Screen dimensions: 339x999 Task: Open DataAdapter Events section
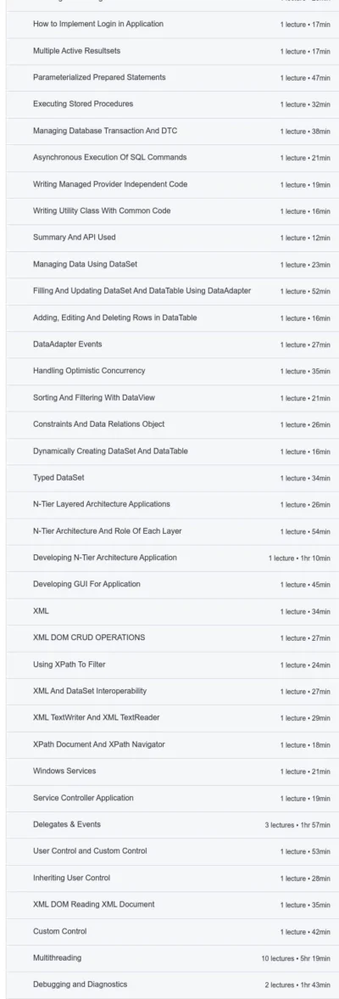tap(172, 344)
